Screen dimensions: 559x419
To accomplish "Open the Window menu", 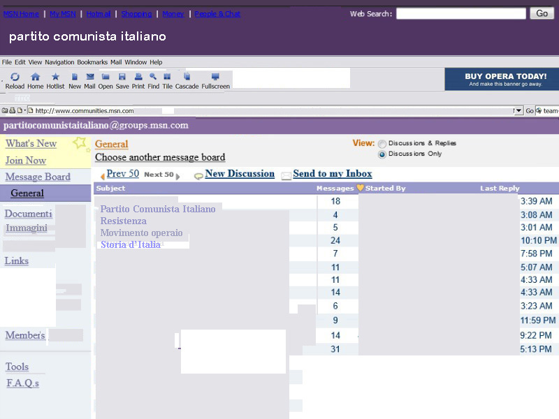I will coord(136,62).
